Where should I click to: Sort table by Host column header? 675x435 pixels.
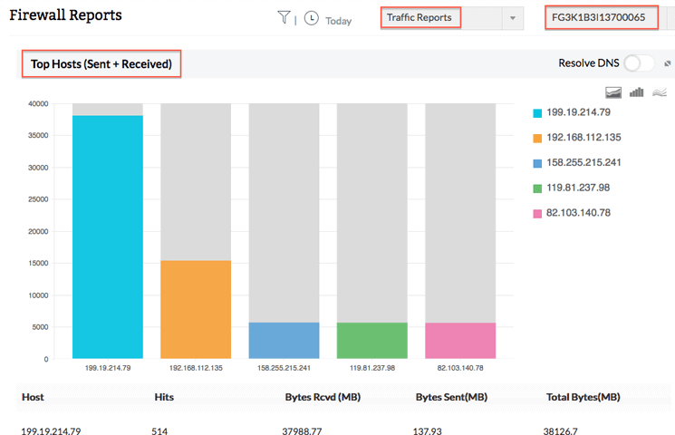tap(33, 397)
